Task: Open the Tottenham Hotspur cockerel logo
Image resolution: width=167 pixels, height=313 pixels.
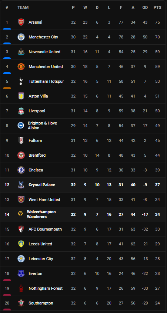Action: (21, 81)
